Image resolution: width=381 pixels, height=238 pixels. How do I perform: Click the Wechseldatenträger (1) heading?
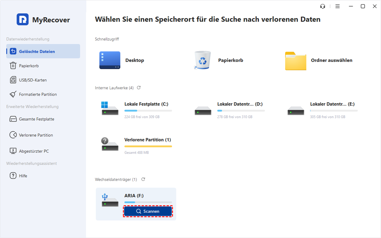pos(116,179)
